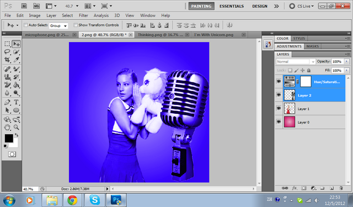Switch to the Thinking.png document tab
Image resolution: width=353 pixels, height=207 pixels.
[x=161, y=35]
